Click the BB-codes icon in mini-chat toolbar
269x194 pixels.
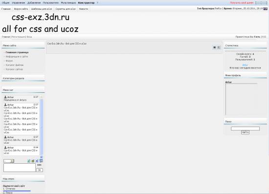[37, 161]
